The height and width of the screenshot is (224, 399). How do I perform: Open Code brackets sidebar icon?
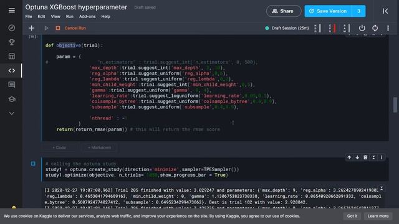(x=11, y=70)
